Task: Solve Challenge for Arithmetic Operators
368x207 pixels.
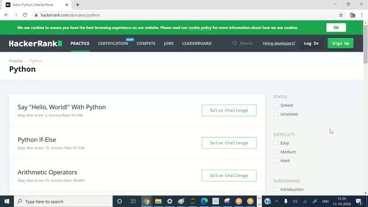Action: (229, 175)
